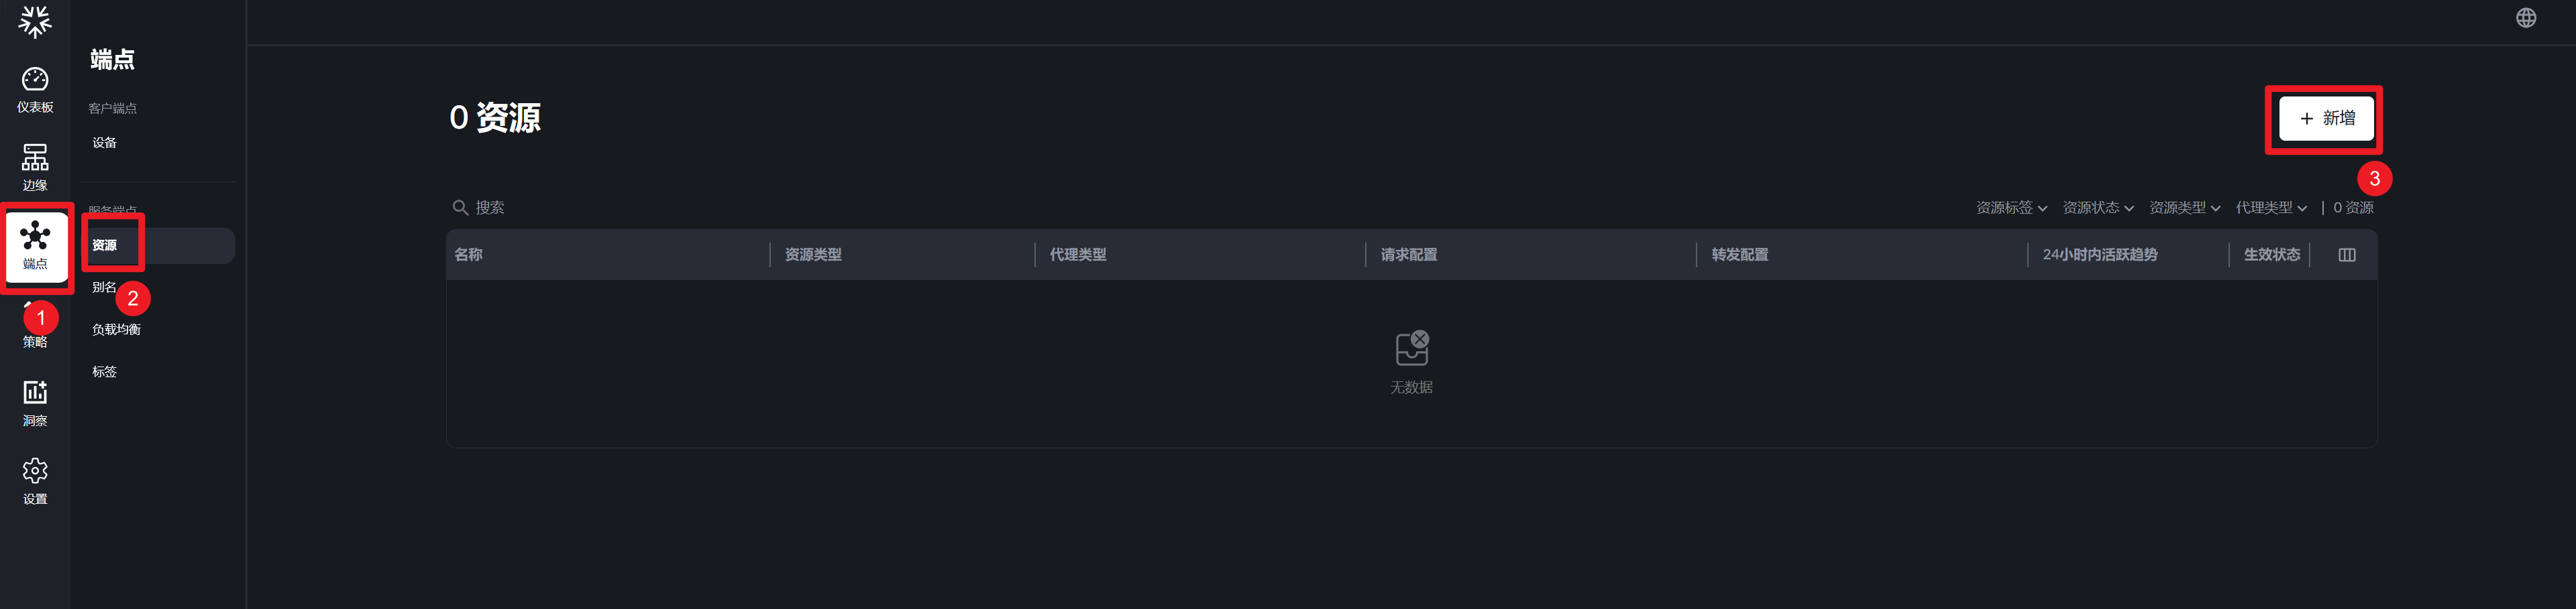
Task: Select 资源 in the endpoints menu
Action: pyautogui.click(x=105, y=246)
